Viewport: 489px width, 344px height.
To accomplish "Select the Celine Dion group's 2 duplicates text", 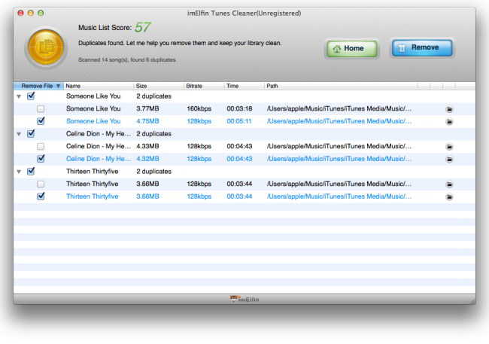I will pos(153,133).
